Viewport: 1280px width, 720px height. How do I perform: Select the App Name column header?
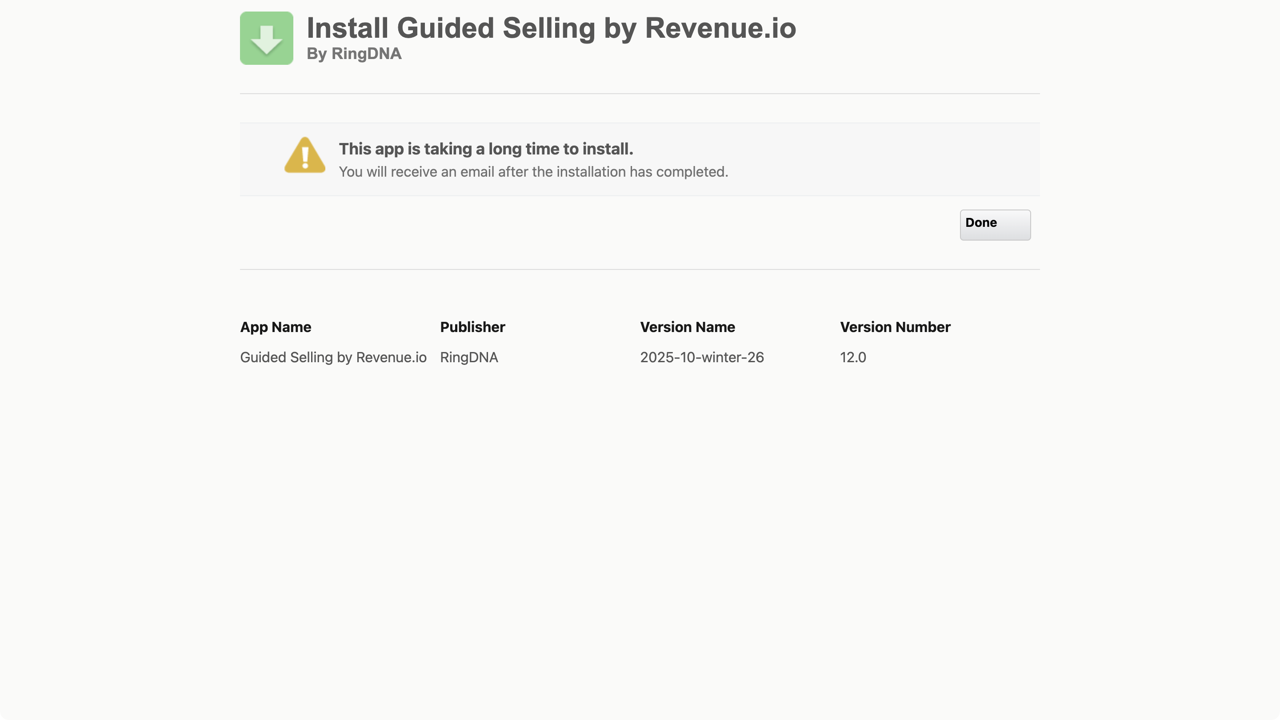click(275, 327)
